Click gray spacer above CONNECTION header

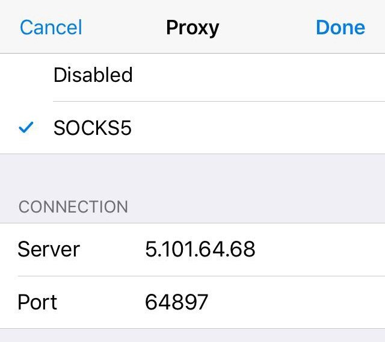[x=192, y=175]
